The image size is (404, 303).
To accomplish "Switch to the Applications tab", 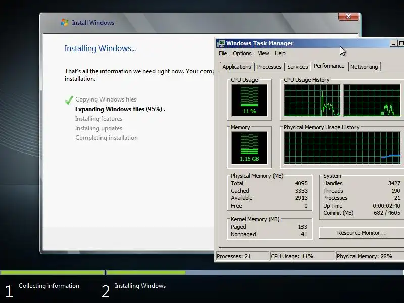I will pos(237,67).
